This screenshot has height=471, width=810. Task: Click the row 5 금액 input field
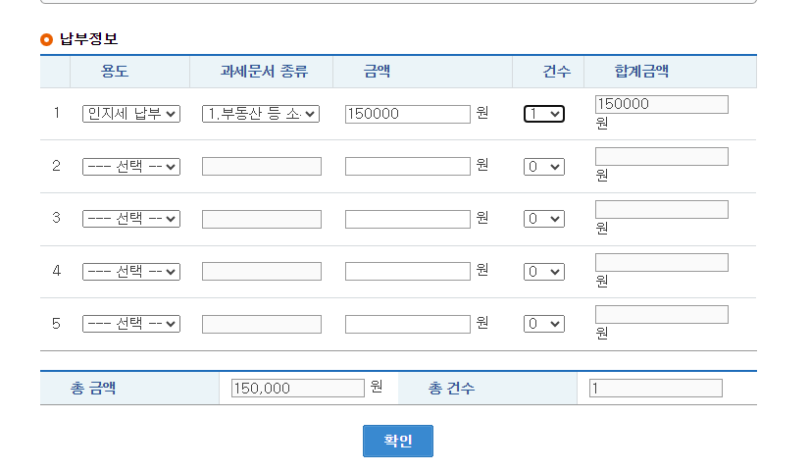pyautogui.click(x=408, y=324)
